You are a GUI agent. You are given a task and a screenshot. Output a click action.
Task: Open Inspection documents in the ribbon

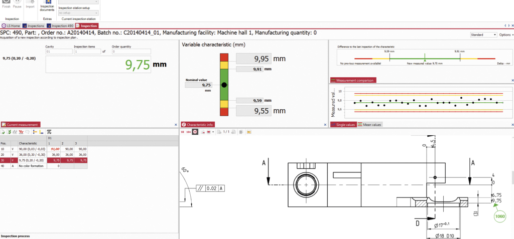coord(47,6)
